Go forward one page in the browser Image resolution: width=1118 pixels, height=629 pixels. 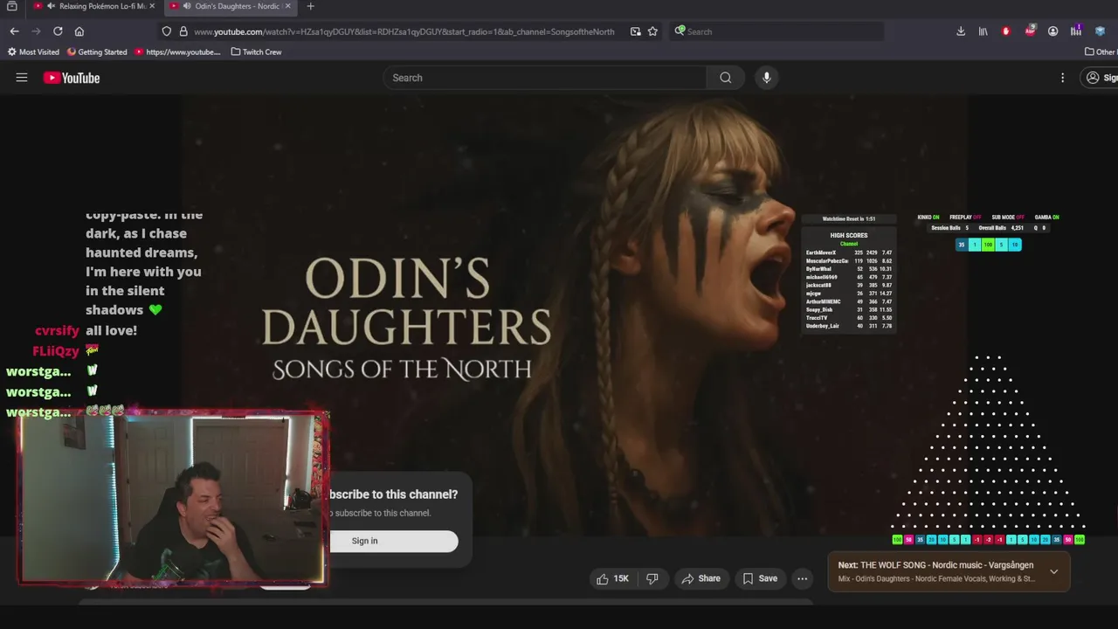point(36,31)
